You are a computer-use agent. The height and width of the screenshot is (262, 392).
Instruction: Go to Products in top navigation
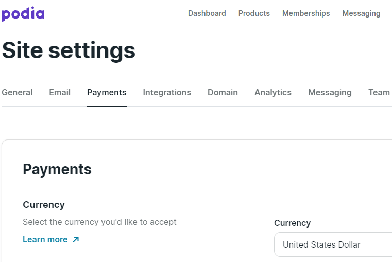254,13
